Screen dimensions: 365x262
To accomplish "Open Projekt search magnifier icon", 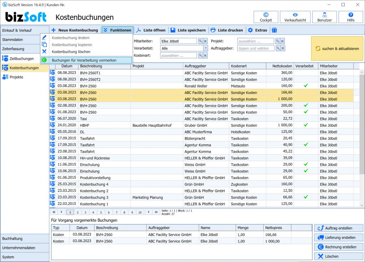I will (277, 41).
